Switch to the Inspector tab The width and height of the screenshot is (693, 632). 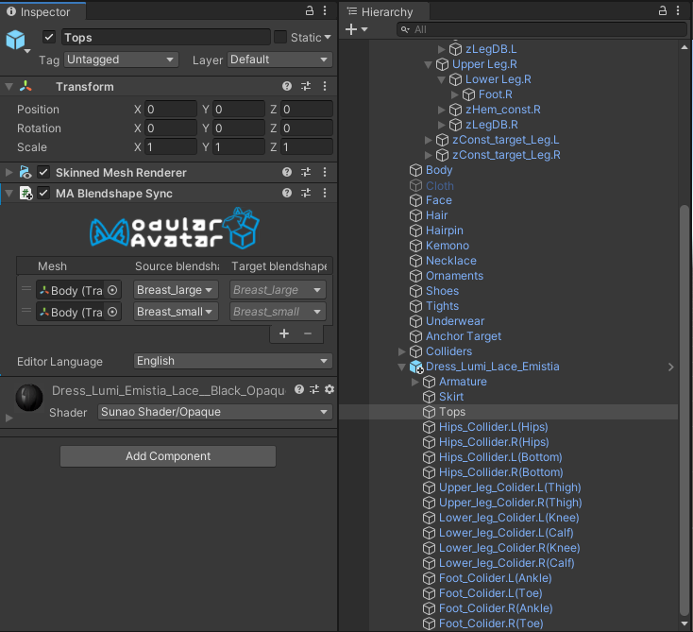[x=42, y=11]
